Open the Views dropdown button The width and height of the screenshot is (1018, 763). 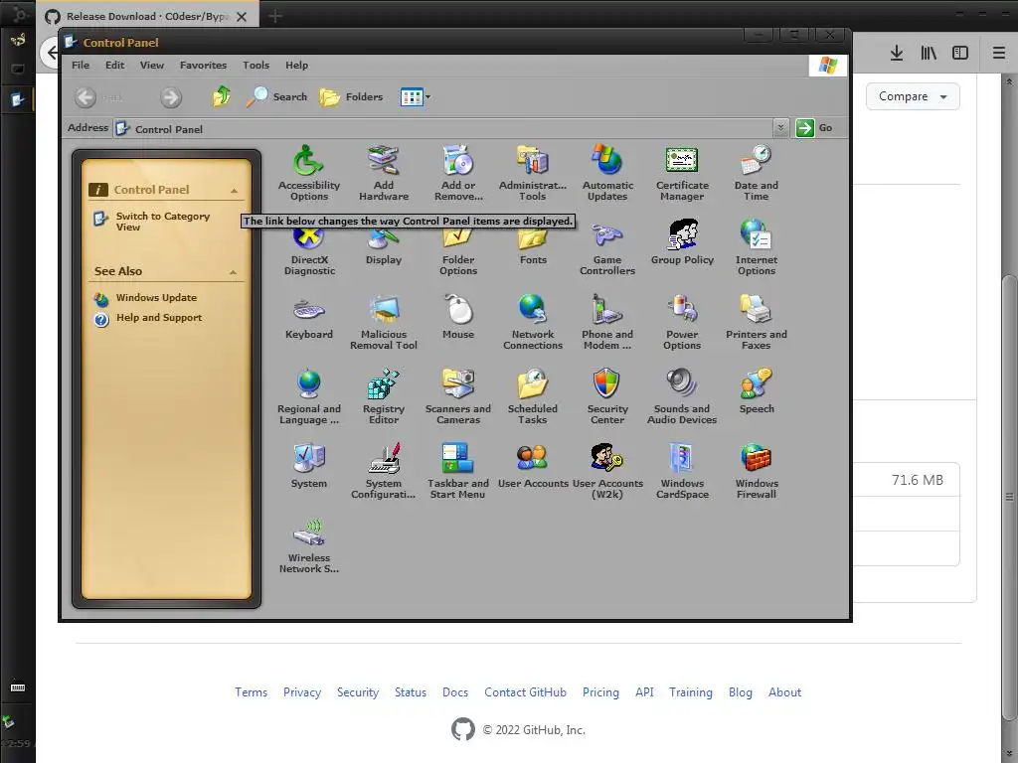point(415,97)
